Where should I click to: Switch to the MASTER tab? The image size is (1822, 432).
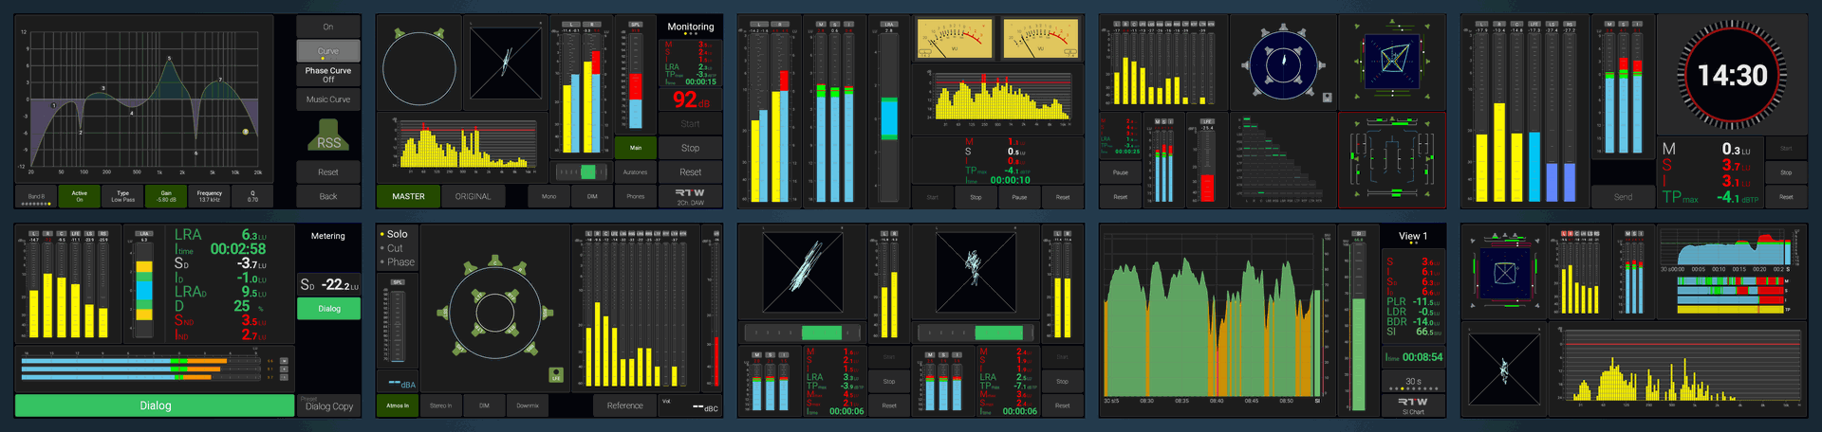(x=408, y=196)
